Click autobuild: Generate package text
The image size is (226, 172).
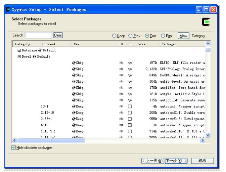pyautogui.click(x=182, y=100)
